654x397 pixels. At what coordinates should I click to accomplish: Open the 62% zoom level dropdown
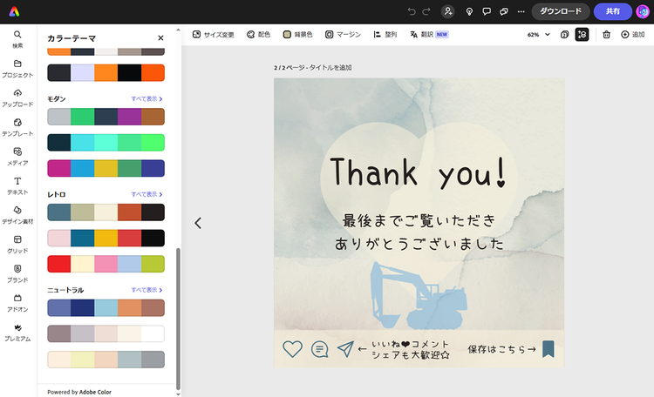tap(539, 35)
